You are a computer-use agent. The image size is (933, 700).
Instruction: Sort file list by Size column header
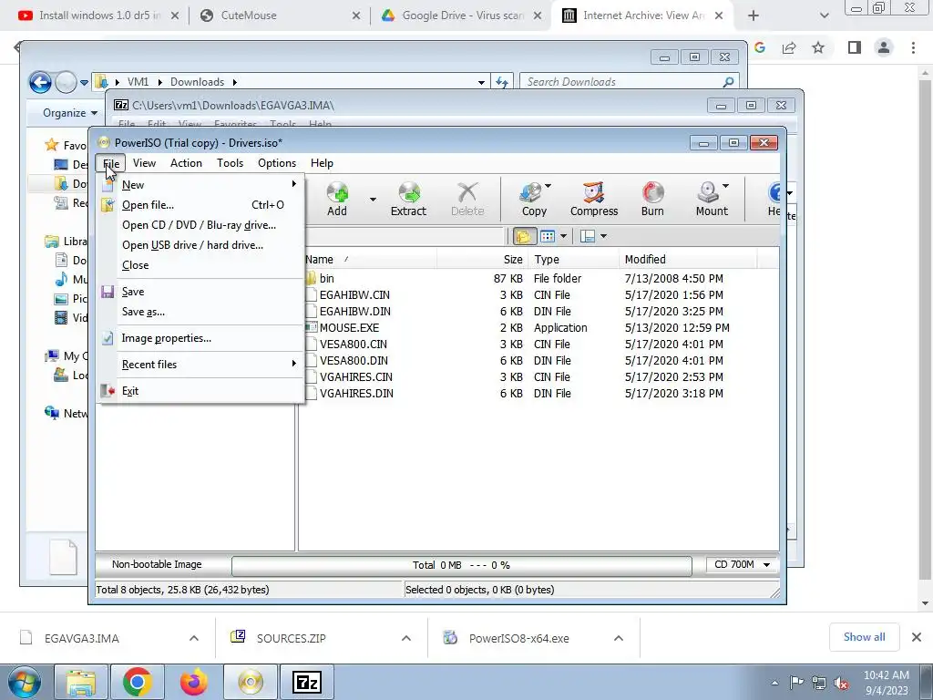click(x=482, y=260)
